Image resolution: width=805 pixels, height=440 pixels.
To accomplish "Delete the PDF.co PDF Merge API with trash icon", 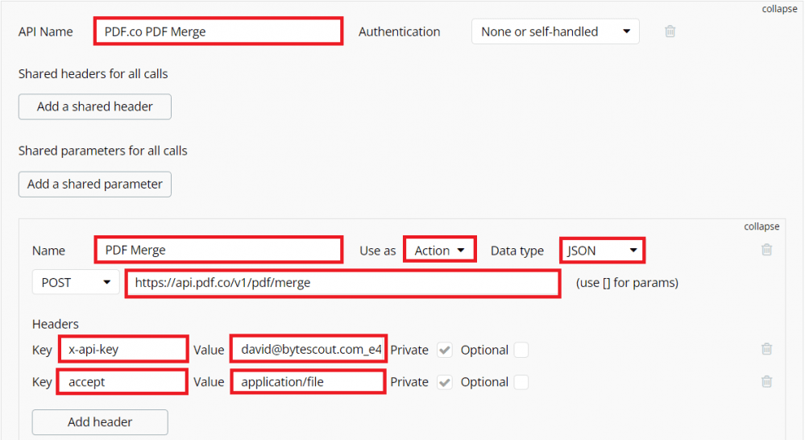I will tap(670, 32).
